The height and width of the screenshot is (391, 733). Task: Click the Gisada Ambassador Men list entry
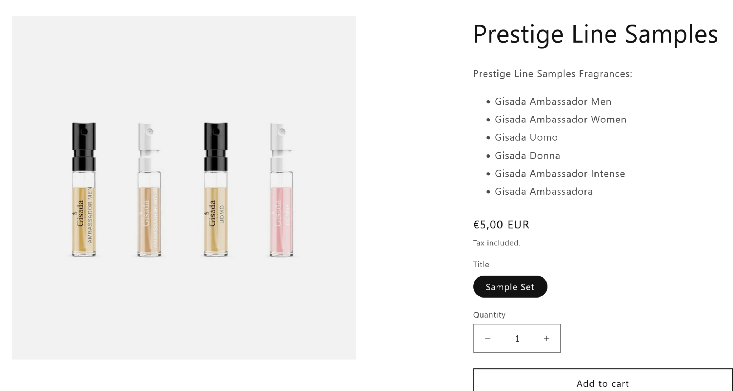(553, 102)
